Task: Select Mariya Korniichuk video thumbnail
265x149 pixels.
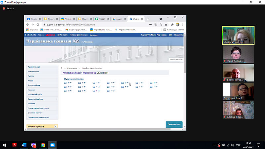Action: [238, 35]
